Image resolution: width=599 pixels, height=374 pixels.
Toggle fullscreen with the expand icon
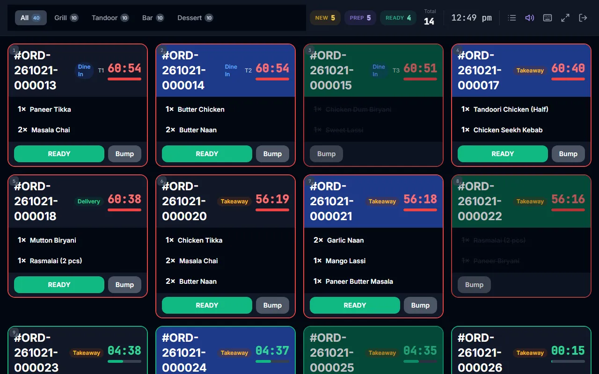(565, 18)
